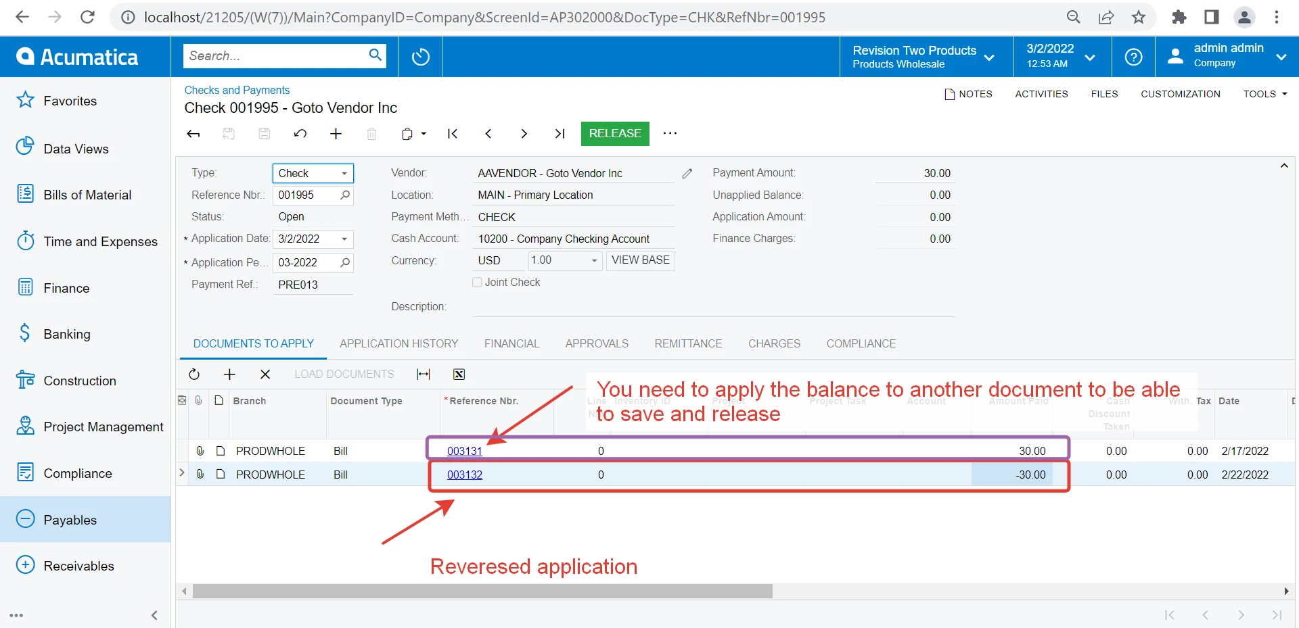Screen dimensions: 1299x628
Task: Refresh the Documents to Apply grid
Action: point(194,374)
